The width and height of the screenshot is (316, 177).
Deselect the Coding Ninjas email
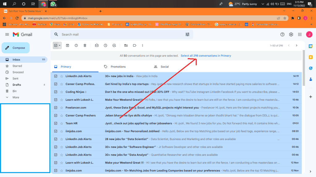(56, 92)
